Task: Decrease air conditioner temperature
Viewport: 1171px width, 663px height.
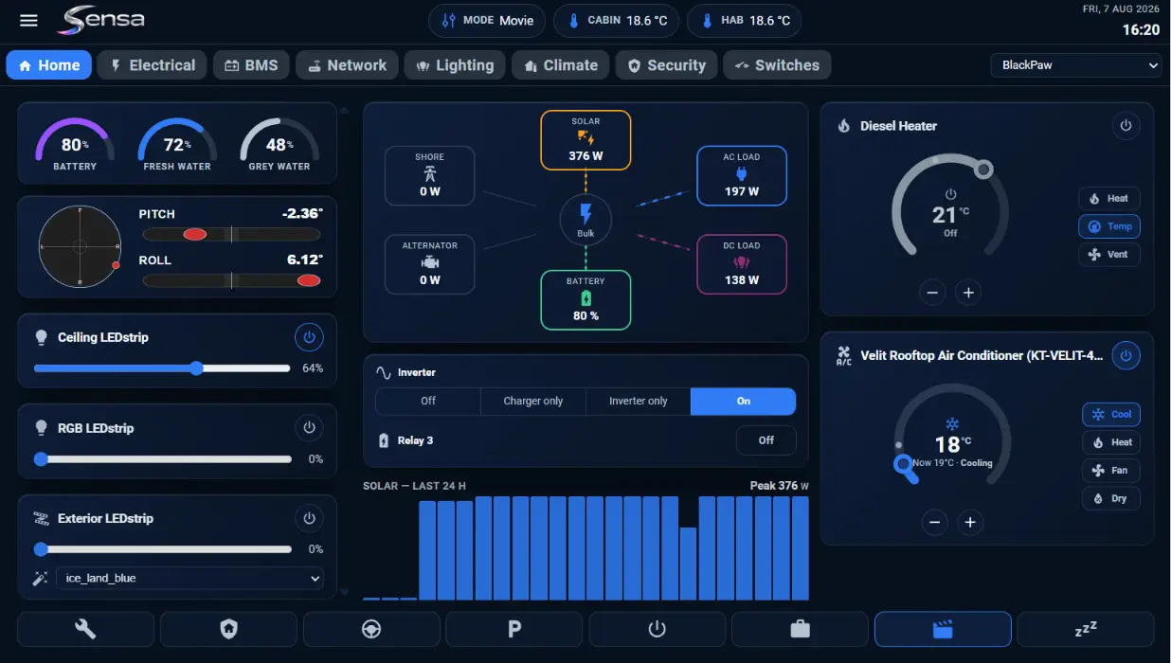Action: (935, 522)
